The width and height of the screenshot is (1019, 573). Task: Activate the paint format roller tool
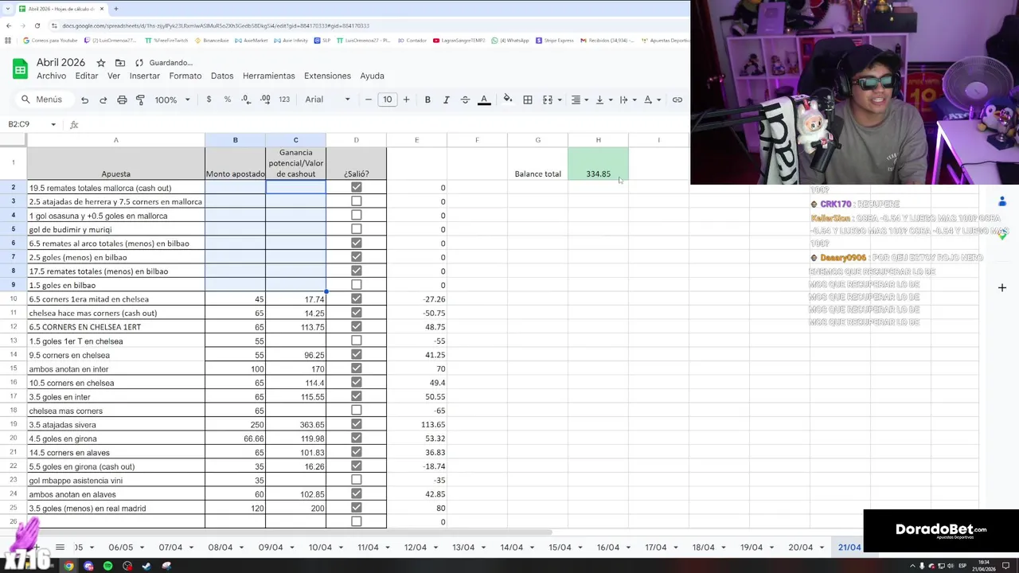click(140, 99)
